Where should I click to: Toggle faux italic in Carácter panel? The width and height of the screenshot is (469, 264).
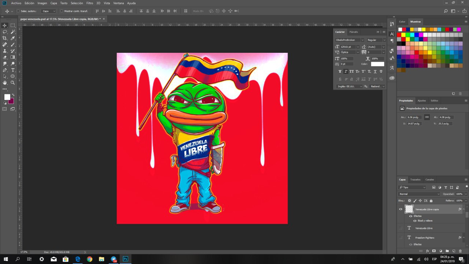pyautogui.click(x=346, y=71)
